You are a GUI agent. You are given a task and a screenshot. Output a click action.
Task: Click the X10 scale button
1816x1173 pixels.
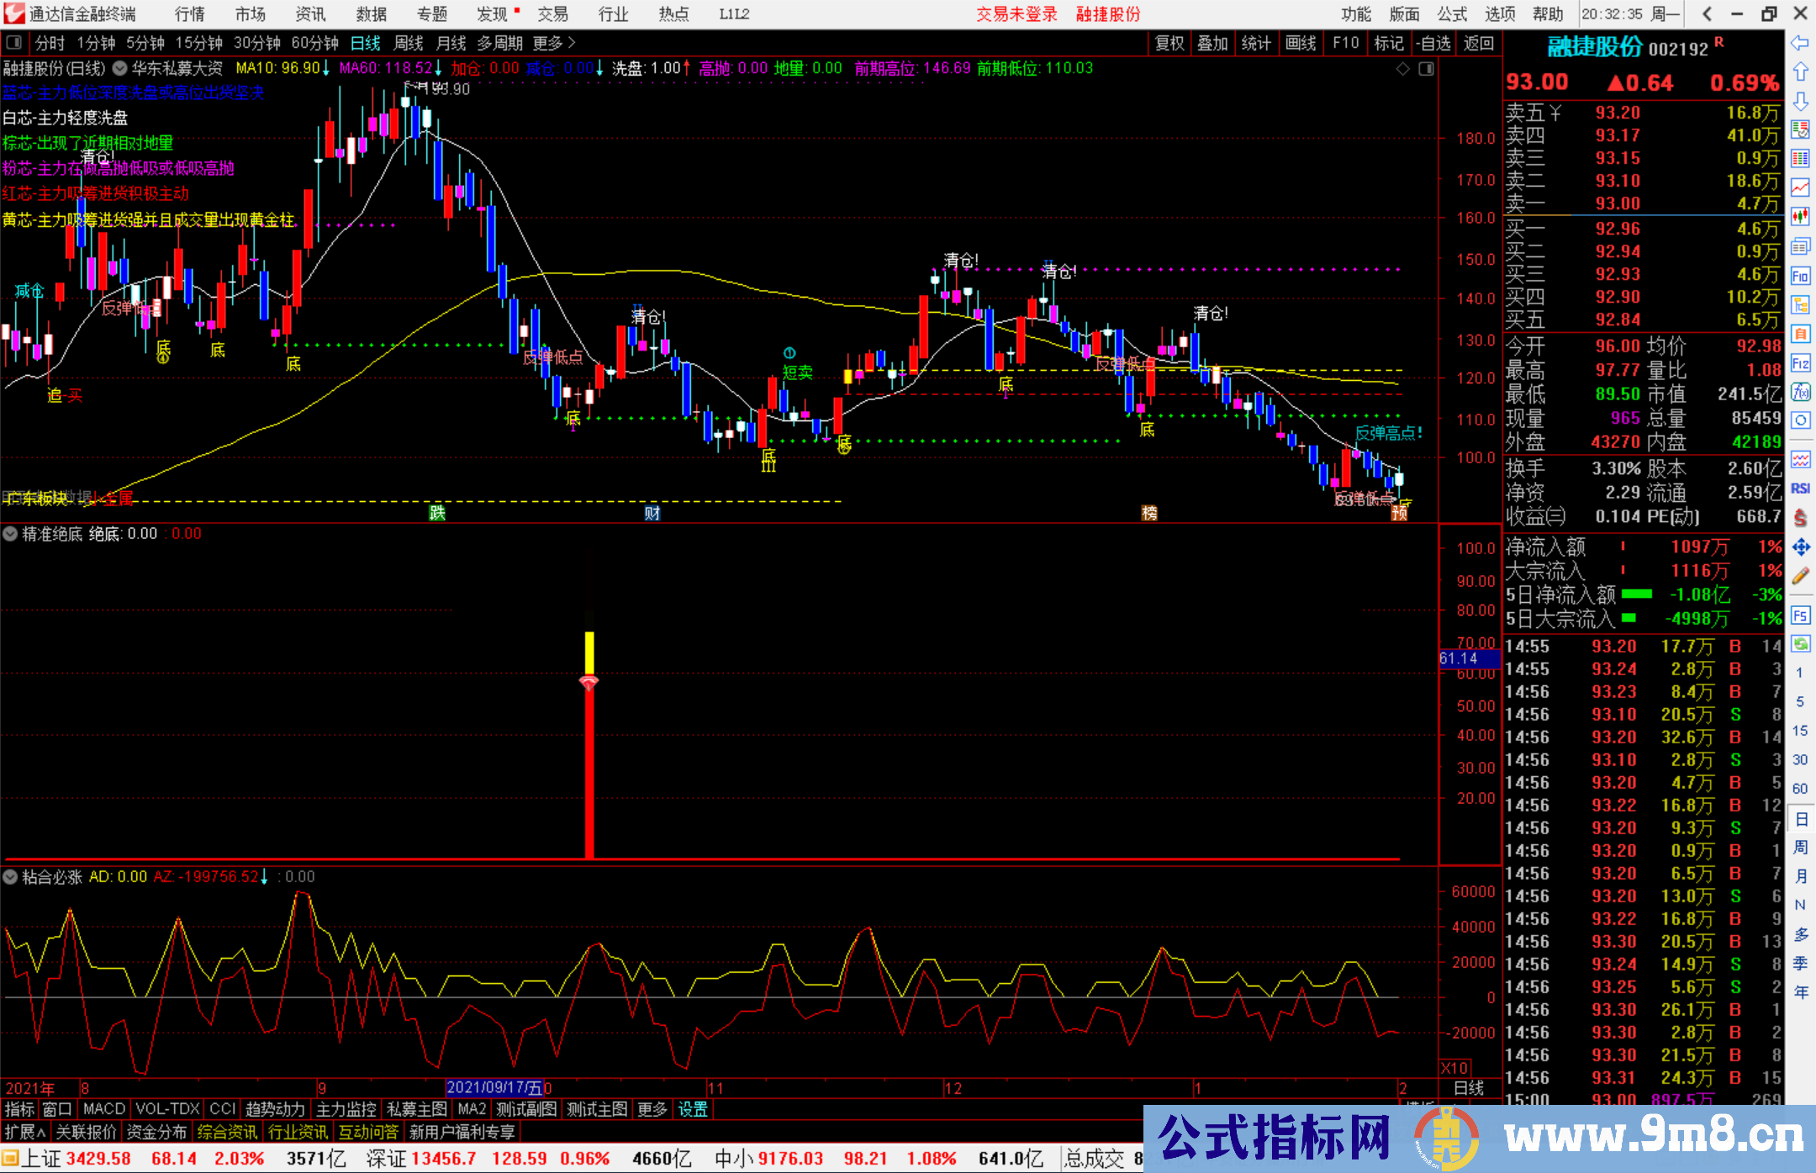pyautogui.click(x=1454, y=1068)
